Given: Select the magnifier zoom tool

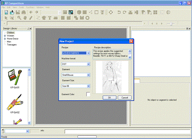Looking at the screenshot, I should coord(19,18).
